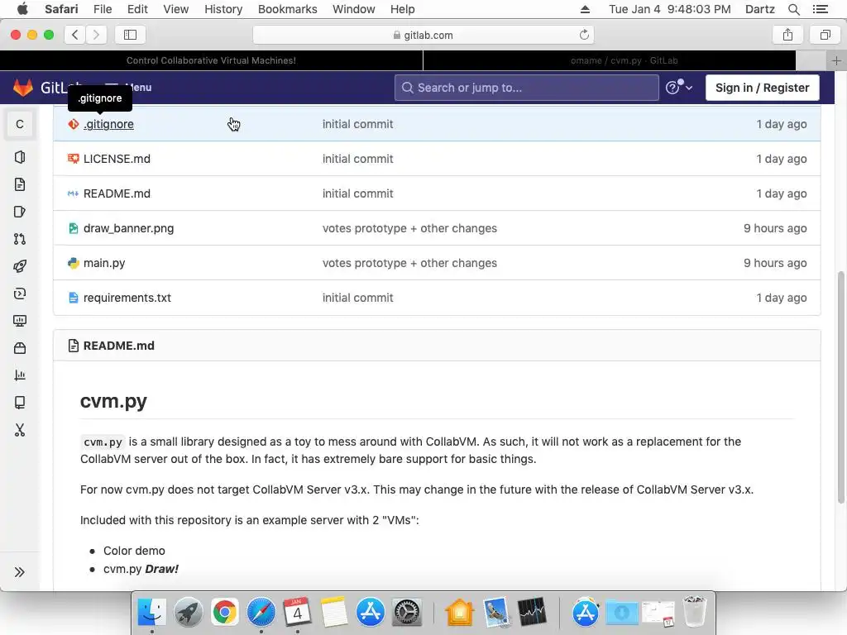Open Monitor icon in sidebar
The width and height of the screenshot is (847, 635).
(x=20, y=321)
